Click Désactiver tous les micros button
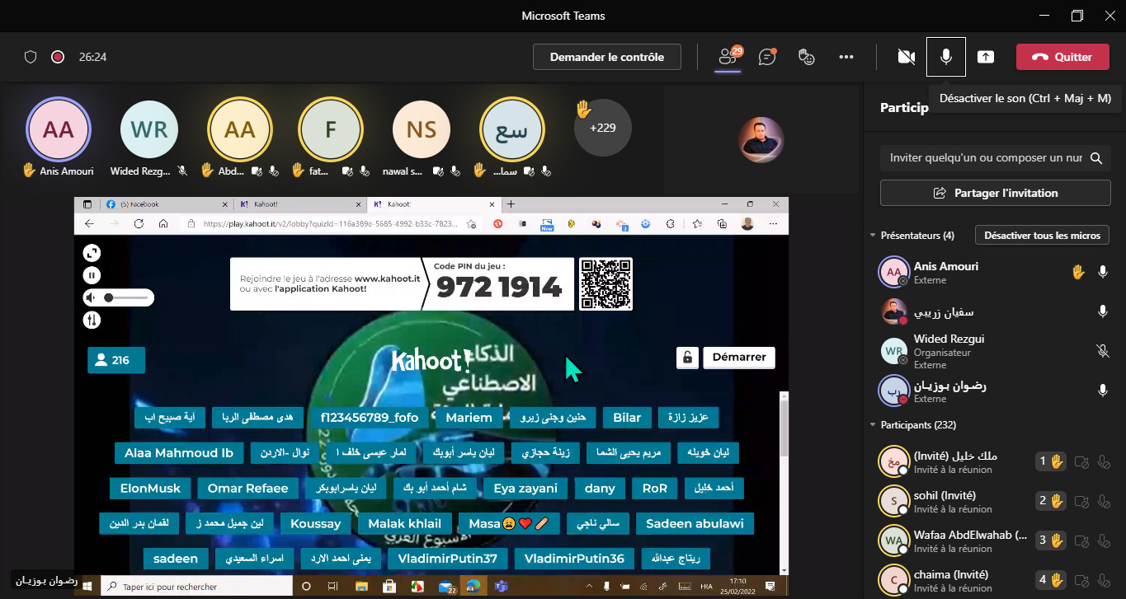Screen dimensions: 1126x599 click(1043, 236)
